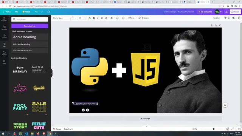The width and height of the screenshot is (242, 136).
Task: Click the copy style paint roller icon
Action: click(225, 18)
